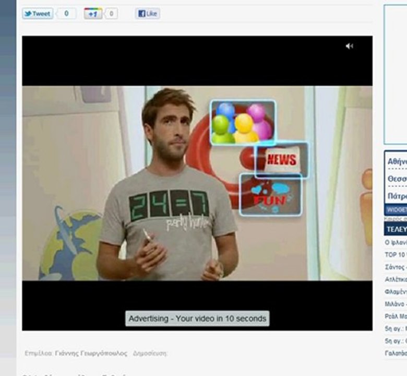The width and height of the screenshot is (407, 376).
Task: Select 'Πάτρ…' city in the weather widget
Action: (x=397, y=196)
